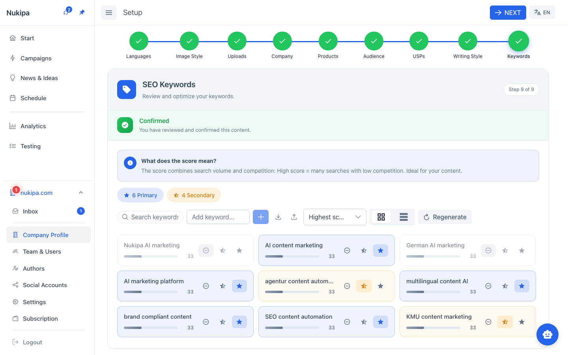Exclude the 'AI content marketing' keyword
The width and height of the screenshot is (568, 355).
click(x=347, y=250)
